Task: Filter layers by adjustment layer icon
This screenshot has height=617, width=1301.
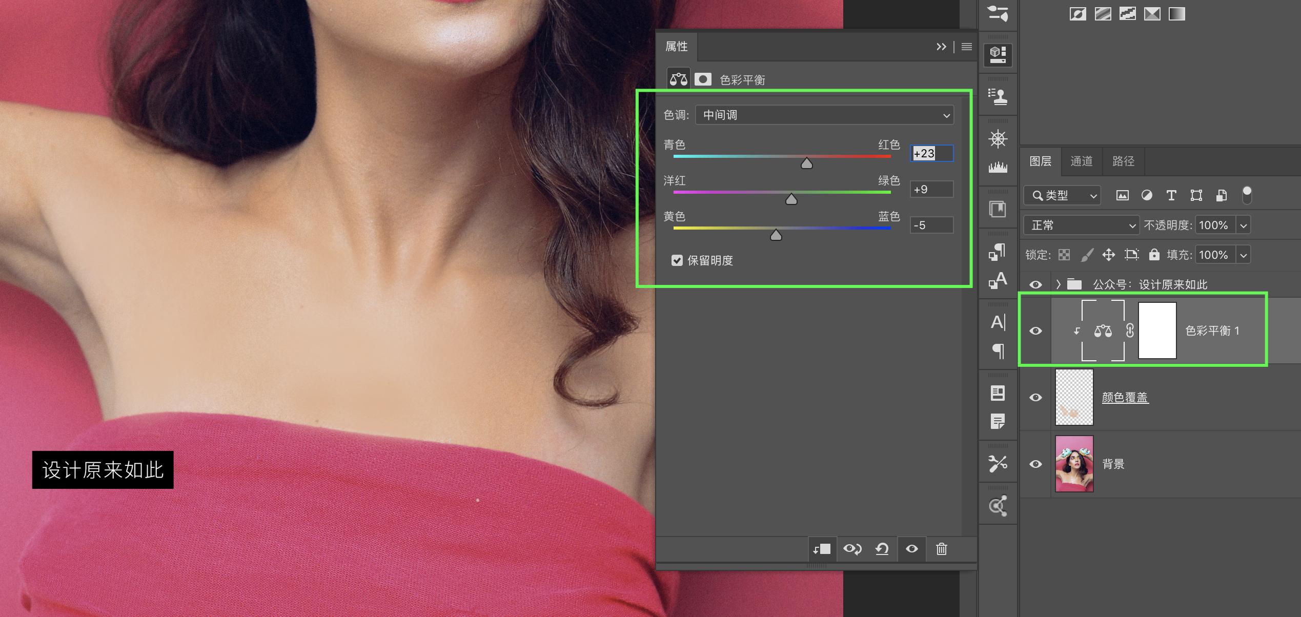Action: click(1147, 195)
